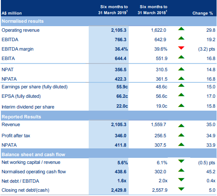Click the Change % column header
The height and width of the screenshot is (196, 217).
tap(202, 13)
